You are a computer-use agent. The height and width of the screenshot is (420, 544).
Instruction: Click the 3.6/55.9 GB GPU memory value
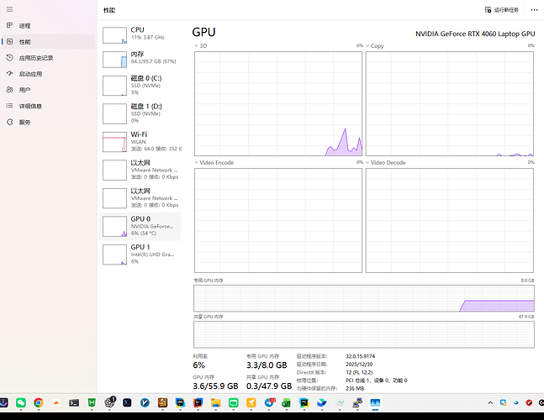pyautogui.click(x=215, y=386)
